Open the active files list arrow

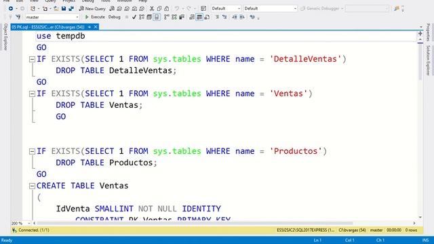[420, 27]
